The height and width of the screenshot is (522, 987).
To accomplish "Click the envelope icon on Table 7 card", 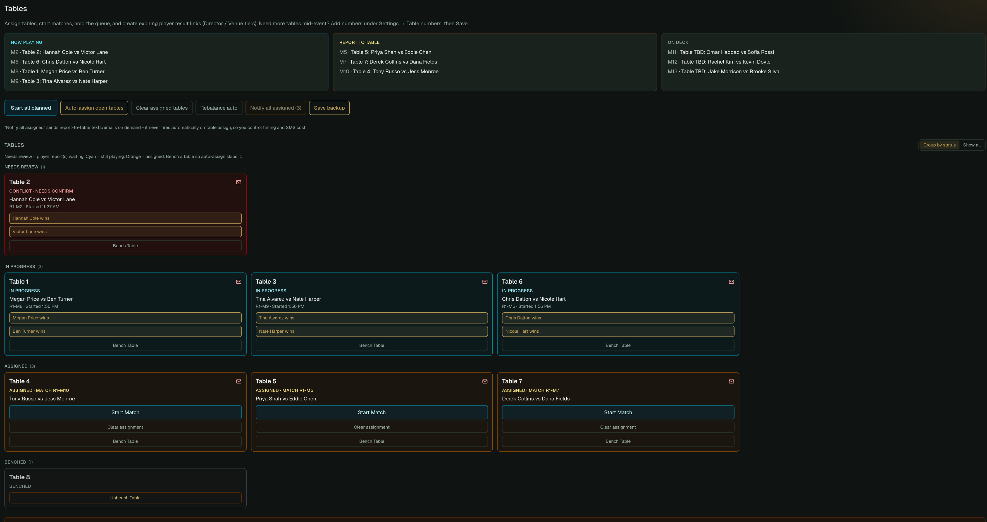I will pos(731,381).
